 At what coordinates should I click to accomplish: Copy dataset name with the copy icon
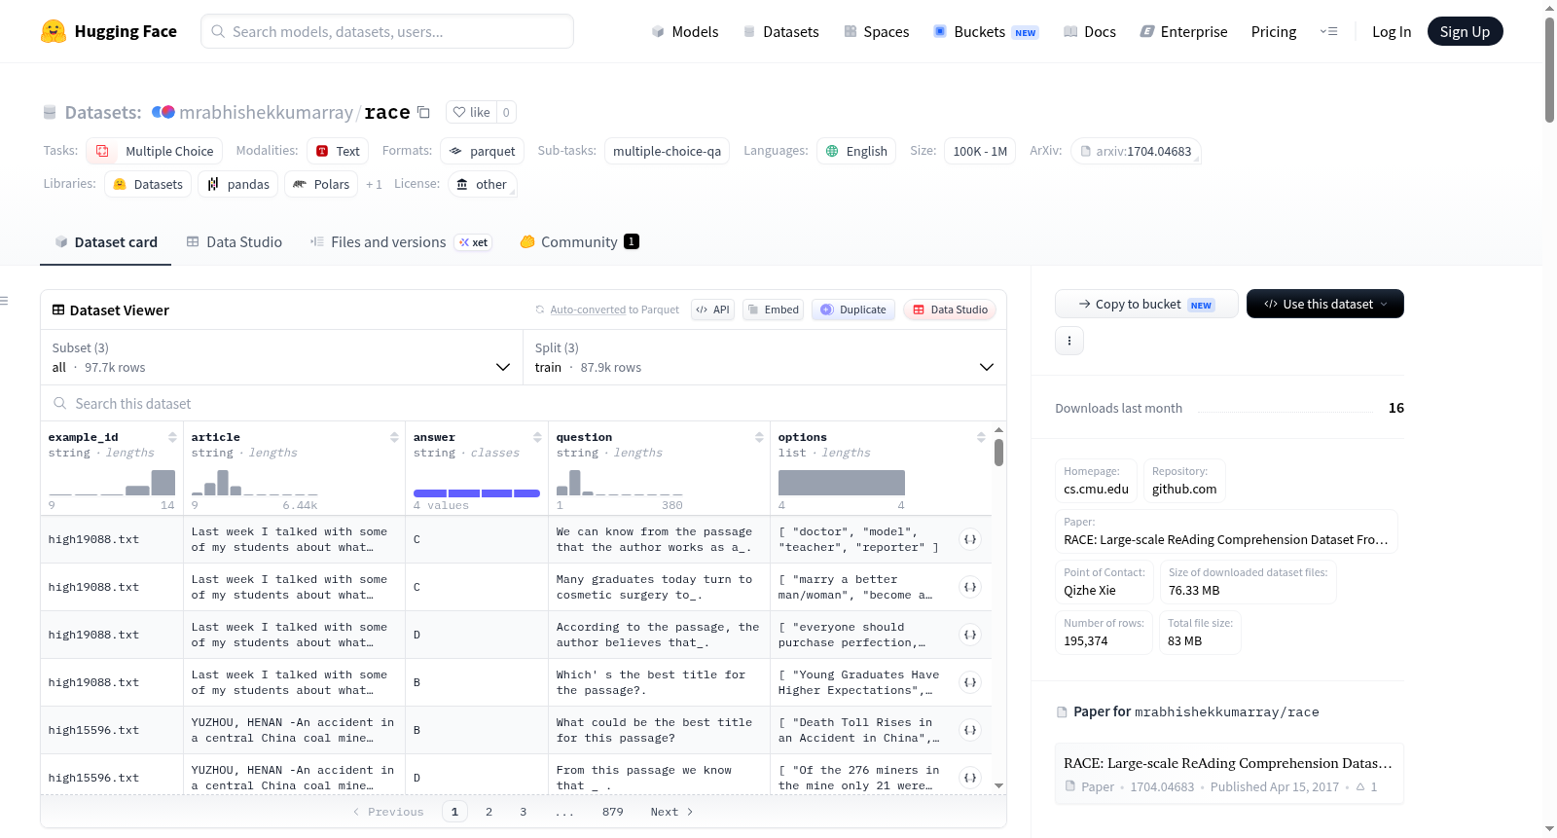tap(423, 112)
